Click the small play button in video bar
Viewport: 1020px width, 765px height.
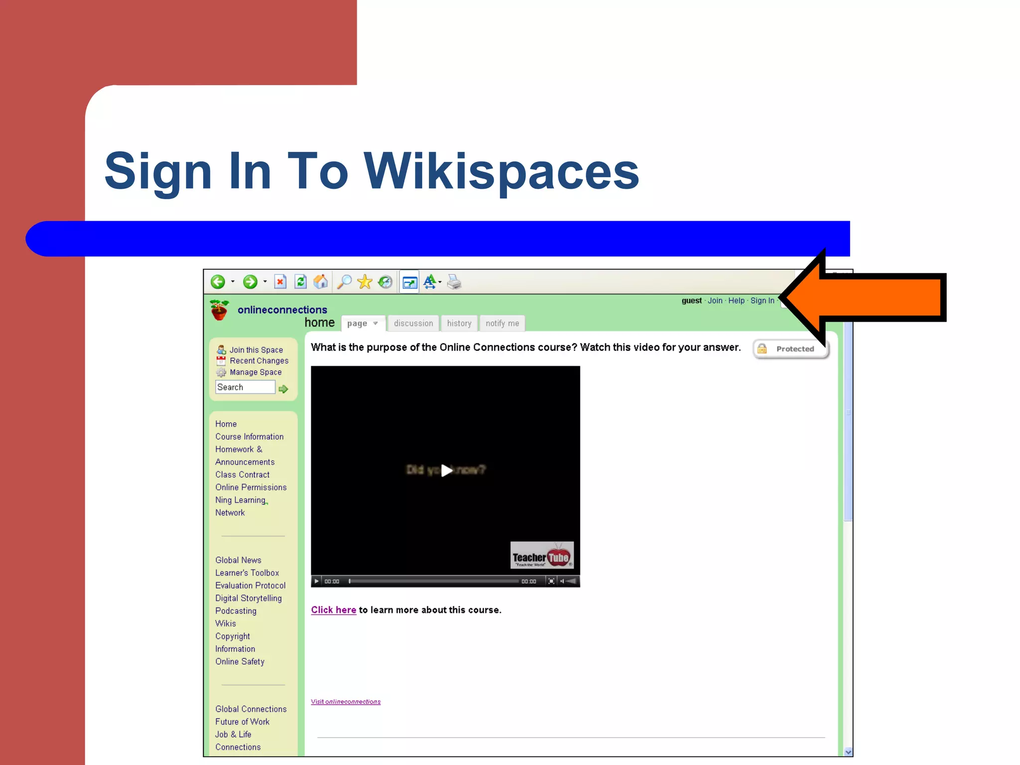(316, 581)
